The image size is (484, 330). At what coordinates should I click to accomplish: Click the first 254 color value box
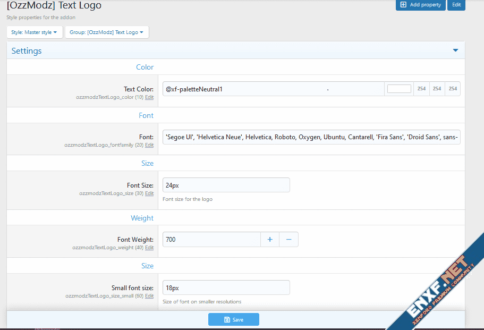tap(421, 89)
